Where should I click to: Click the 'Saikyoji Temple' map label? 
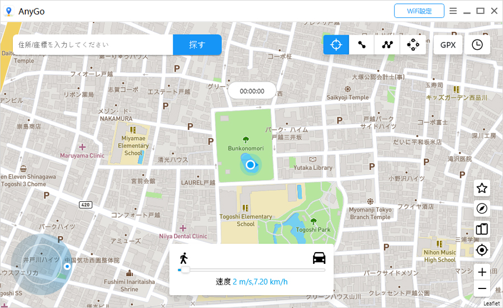click(348, 97)
